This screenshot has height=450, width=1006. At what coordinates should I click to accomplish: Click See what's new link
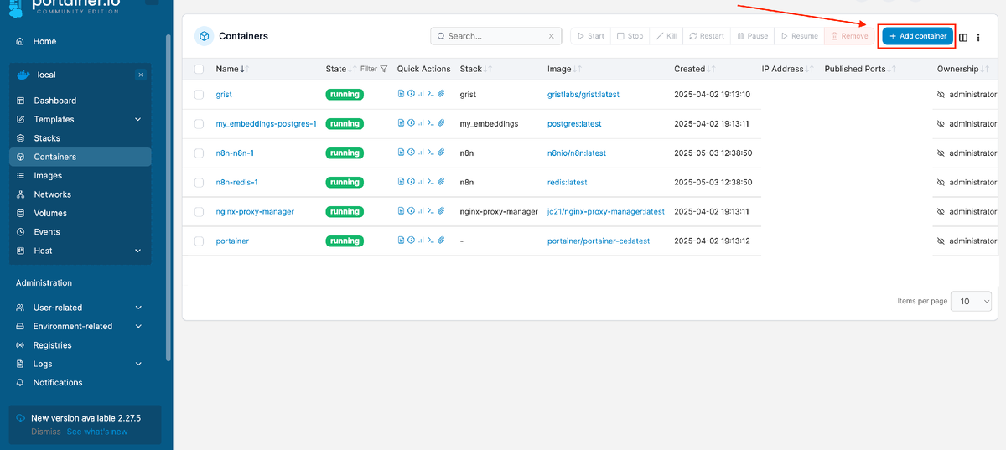click(x=97, y=432)
